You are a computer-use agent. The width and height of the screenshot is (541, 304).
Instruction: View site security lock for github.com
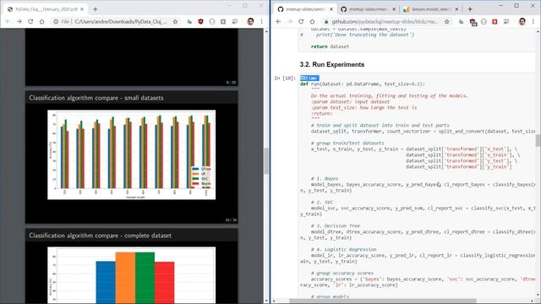click(325, 22)
